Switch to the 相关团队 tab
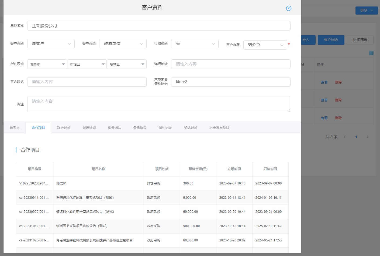Screen dimensions: 380x256 114,128
